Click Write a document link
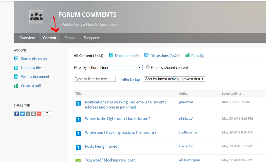Screen dimensions: 266x162 tap(35, 77)
